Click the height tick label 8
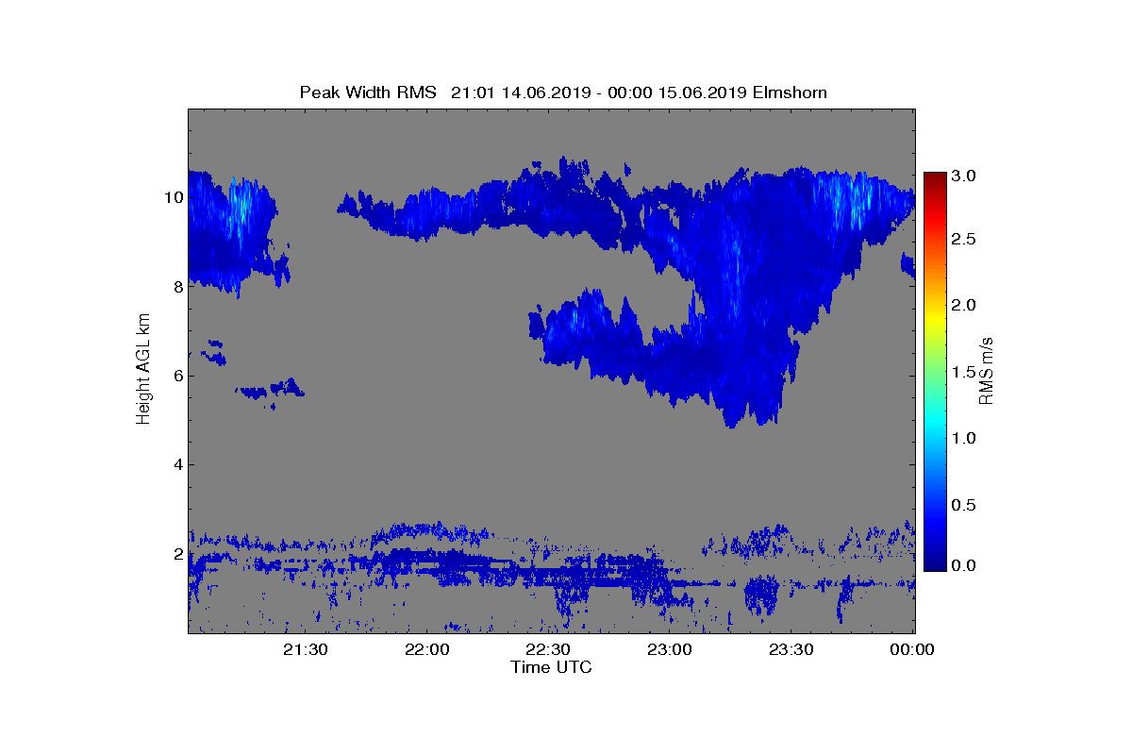Image resolution: width=1132 pixels, height=755 pixels. (x=176, y=286)
